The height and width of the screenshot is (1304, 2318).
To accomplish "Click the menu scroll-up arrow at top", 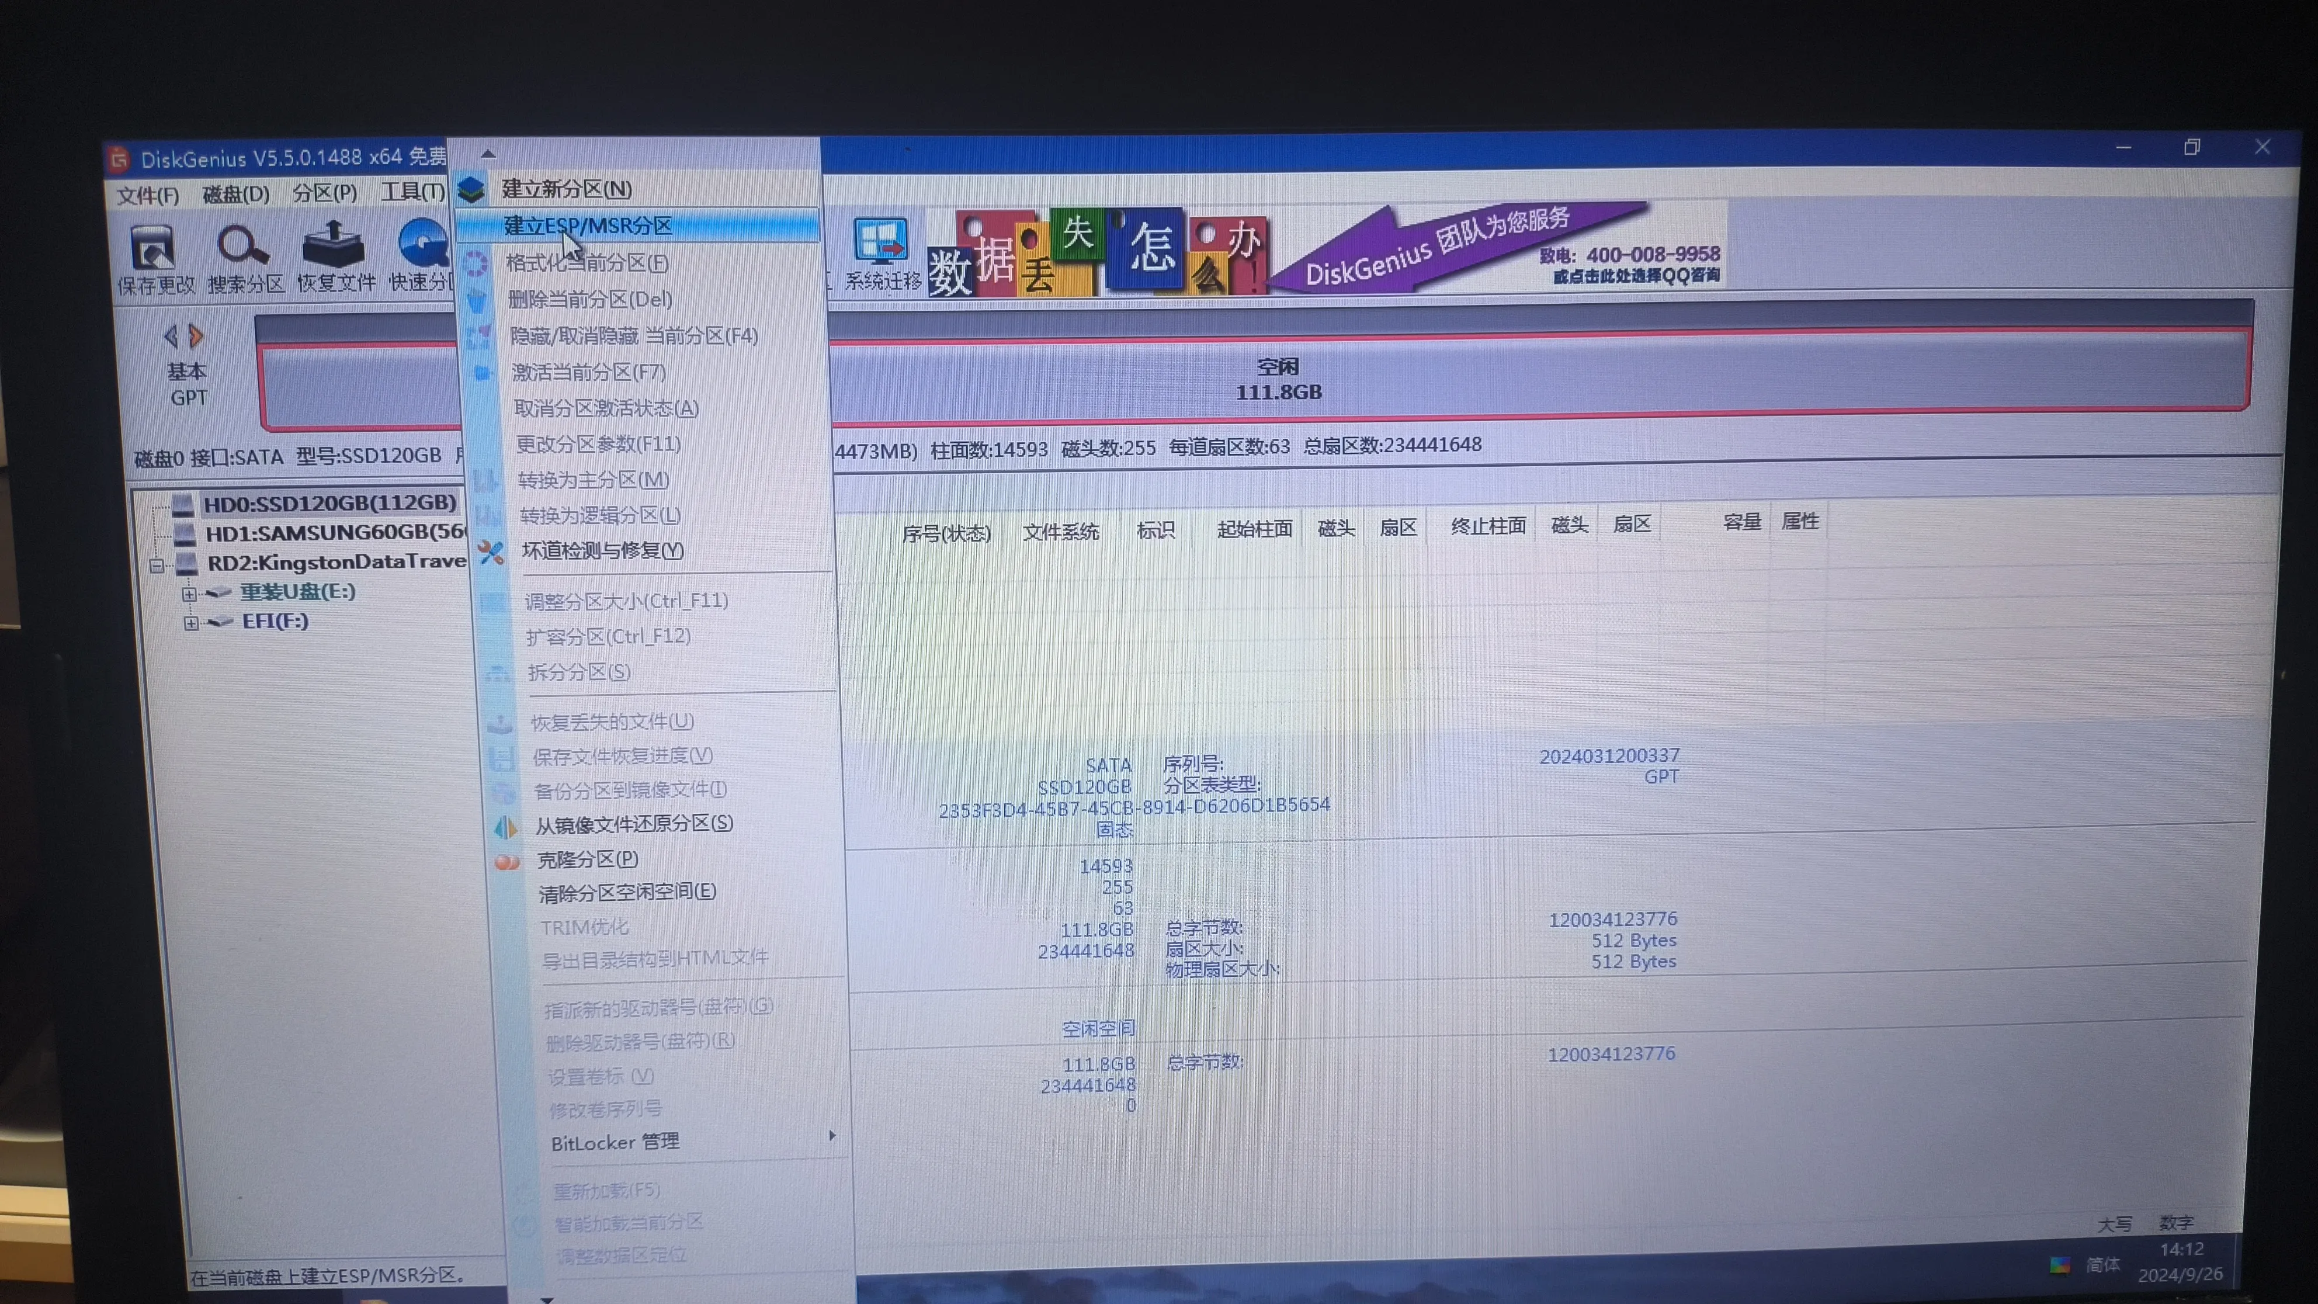I will (488, 154).
